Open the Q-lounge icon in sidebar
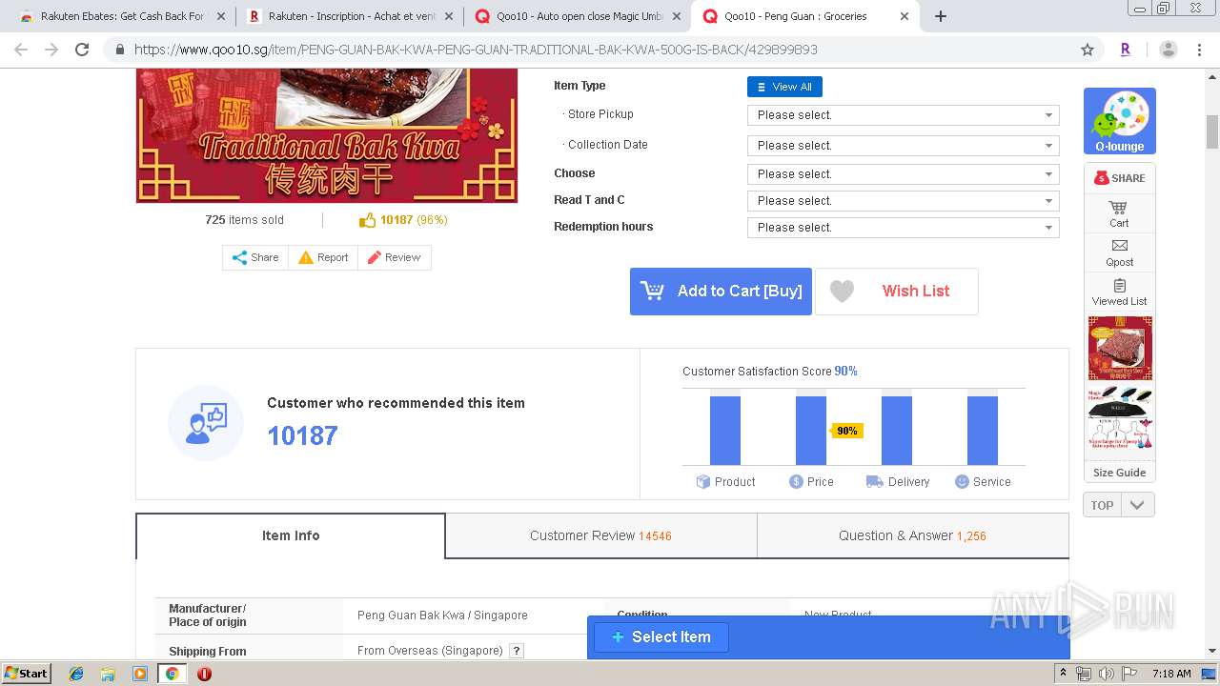Viewport: 1220px width, 686px height. (x=1119, y=121)
